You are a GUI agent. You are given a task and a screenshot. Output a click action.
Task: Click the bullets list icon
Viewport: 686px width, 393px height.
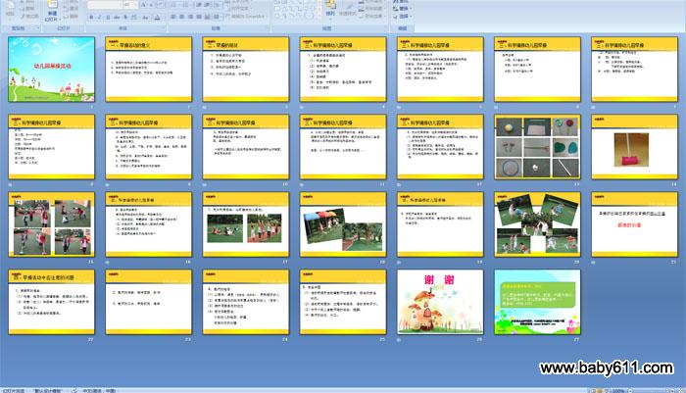coord(174,5)
